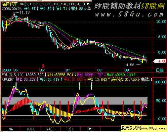This screenshot has height=132, width=167.
Task: Click the red marker below the price chart
Action: click(43, 66)
